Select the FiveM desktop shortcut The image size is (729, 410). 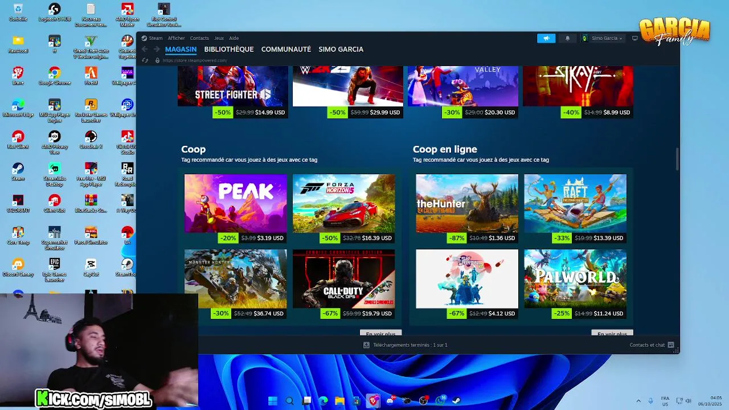point(91,76)
